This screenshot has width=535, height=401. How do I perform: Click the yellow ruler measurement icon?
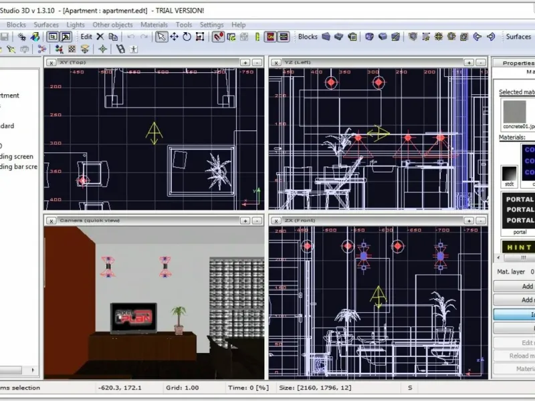point(257,37)
